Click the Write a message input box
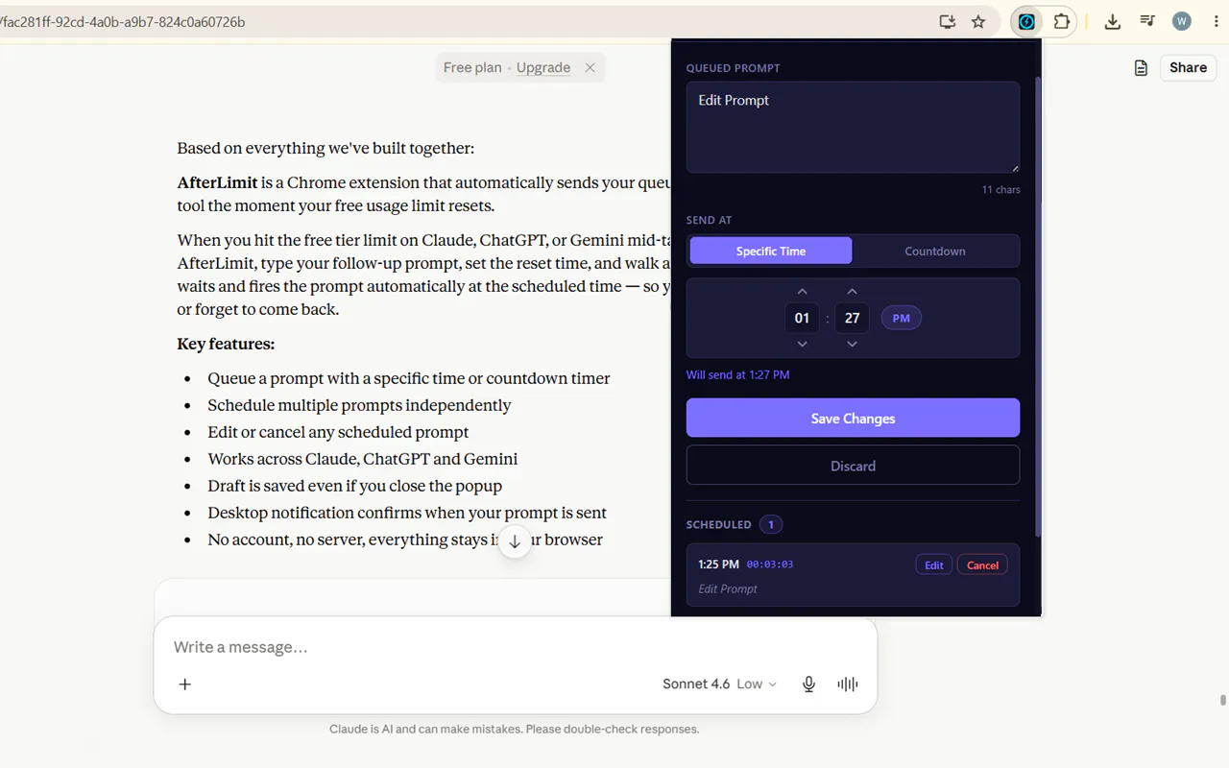 (x=516, y=647)
